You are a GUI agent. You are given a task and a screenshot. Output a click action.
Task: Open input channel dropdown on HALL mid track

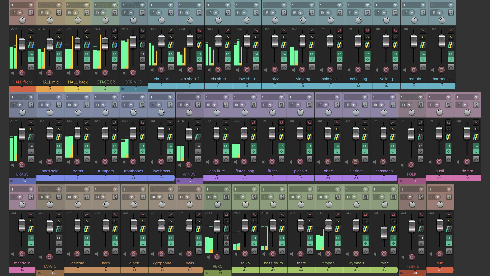pos(50,5)
